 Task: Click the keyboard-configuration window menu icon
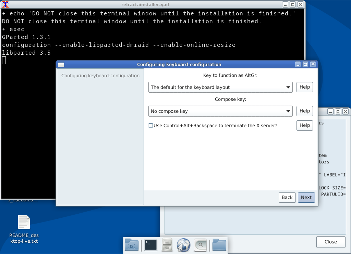[x=61, y=64]
